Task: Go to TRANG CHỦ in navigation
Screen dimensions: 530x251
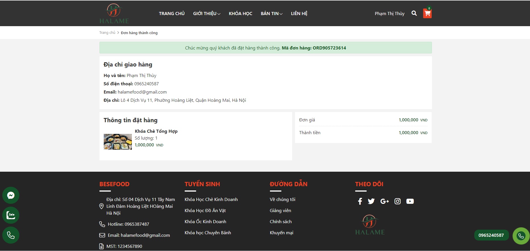Action: [172, 14]
